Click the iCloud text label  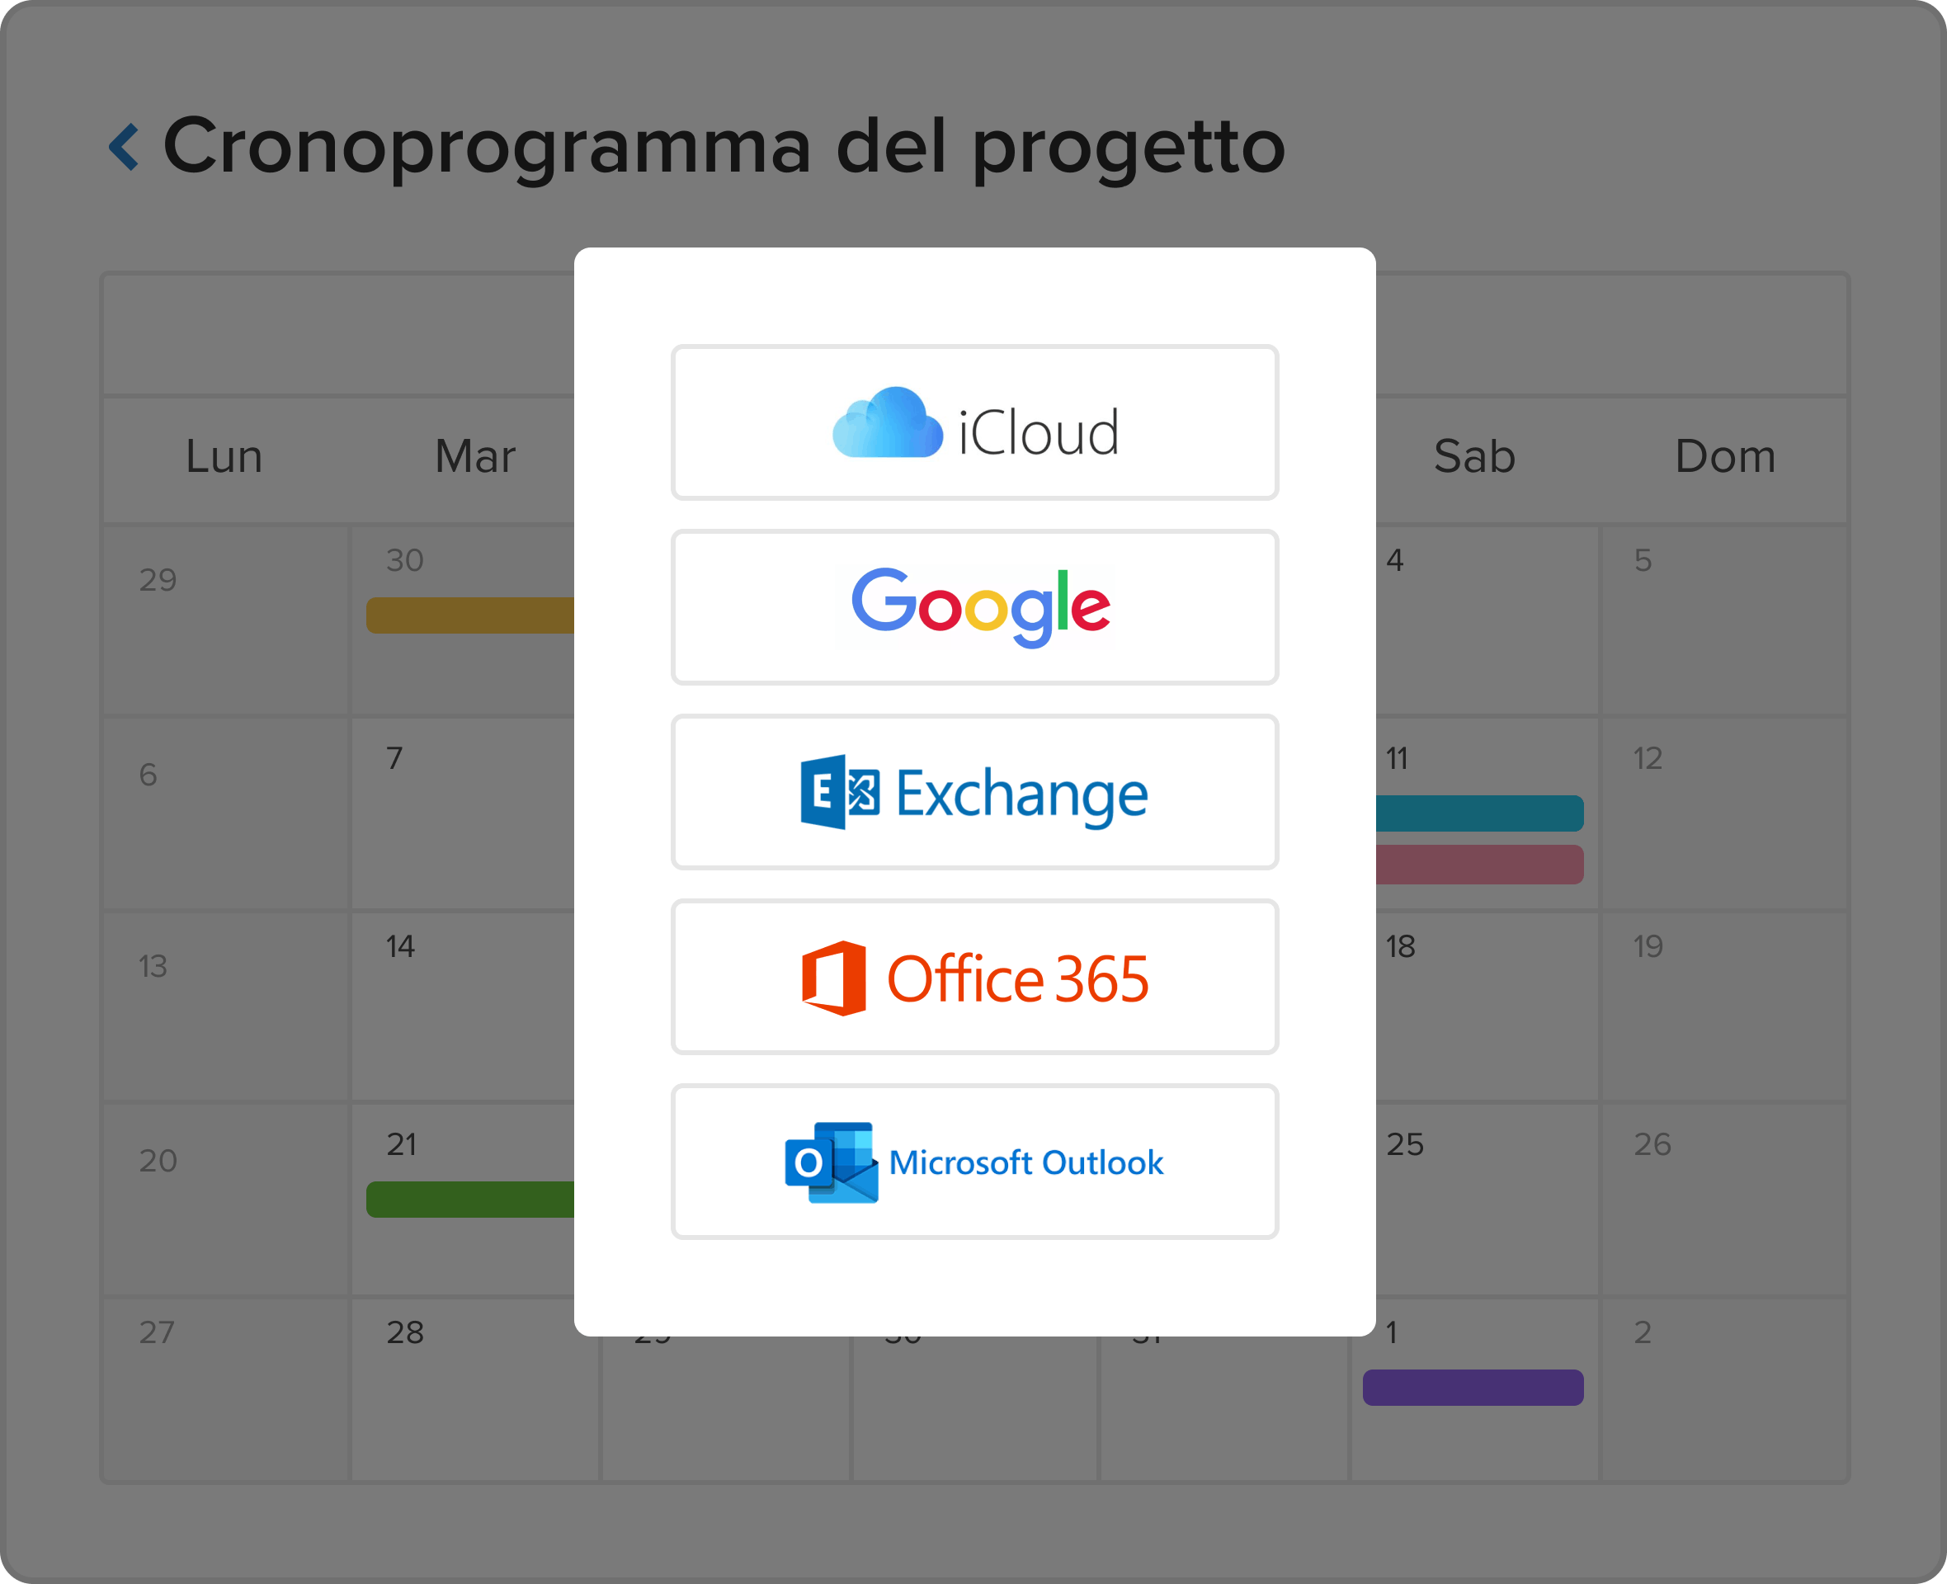[x=1039, y=431]
